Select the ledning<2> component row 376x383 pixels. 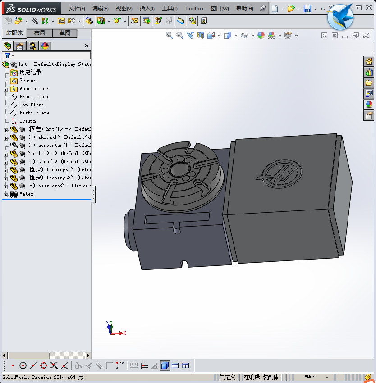click(x=50, y=178)
